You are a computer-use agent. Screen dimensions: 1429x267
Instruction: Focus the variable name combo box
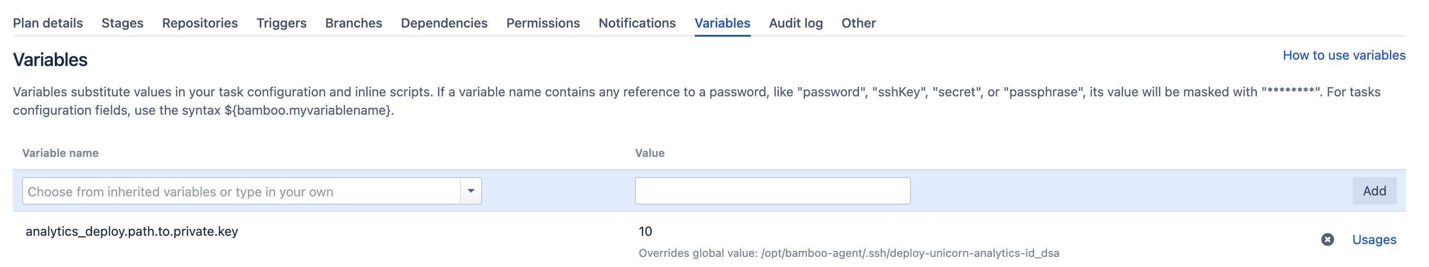pyautogui.click(x=241, y=191)
